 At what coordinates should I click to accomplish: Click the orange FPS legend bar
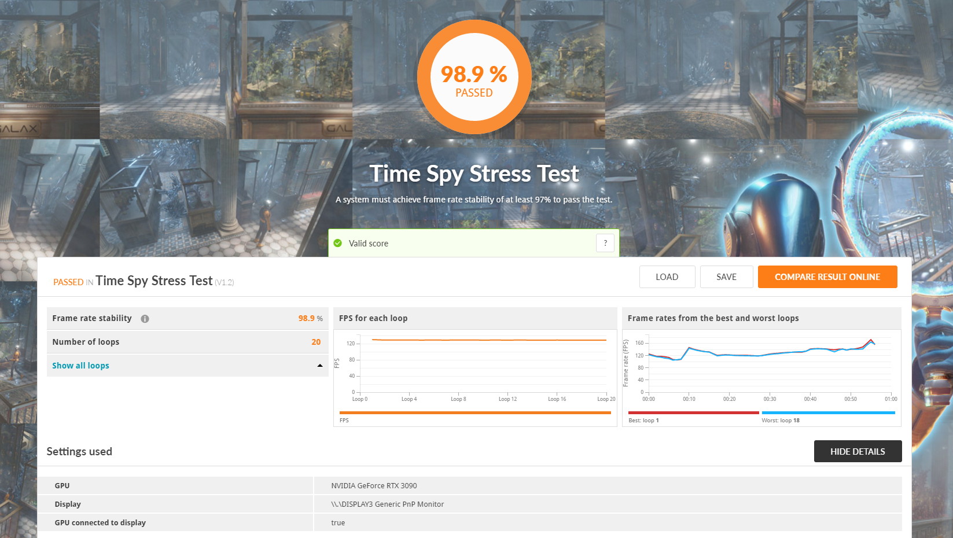[x=476, y=413]
